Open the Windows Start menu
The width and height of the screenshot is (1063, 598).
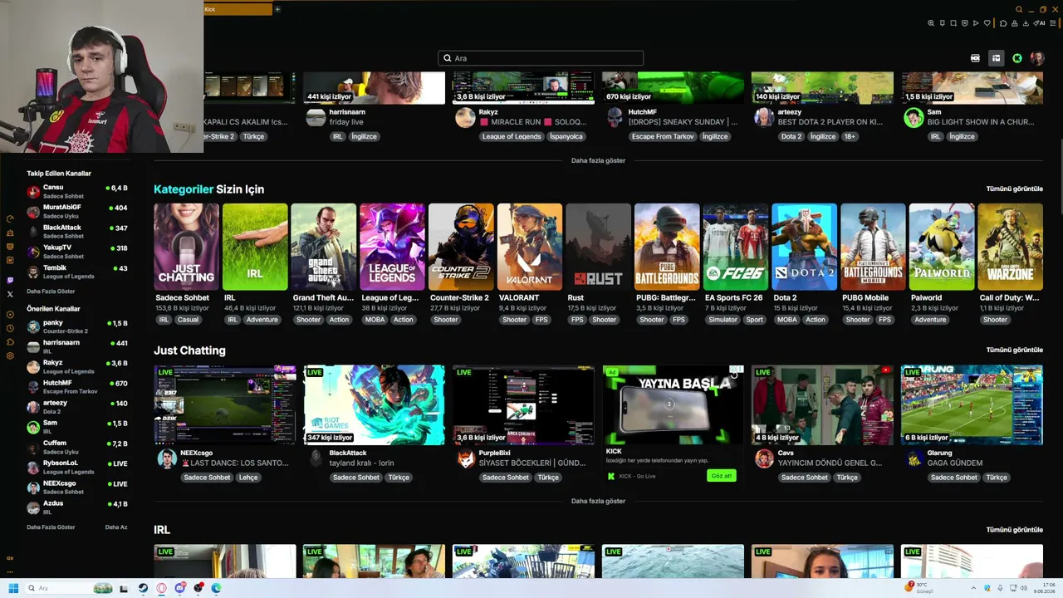13,588
